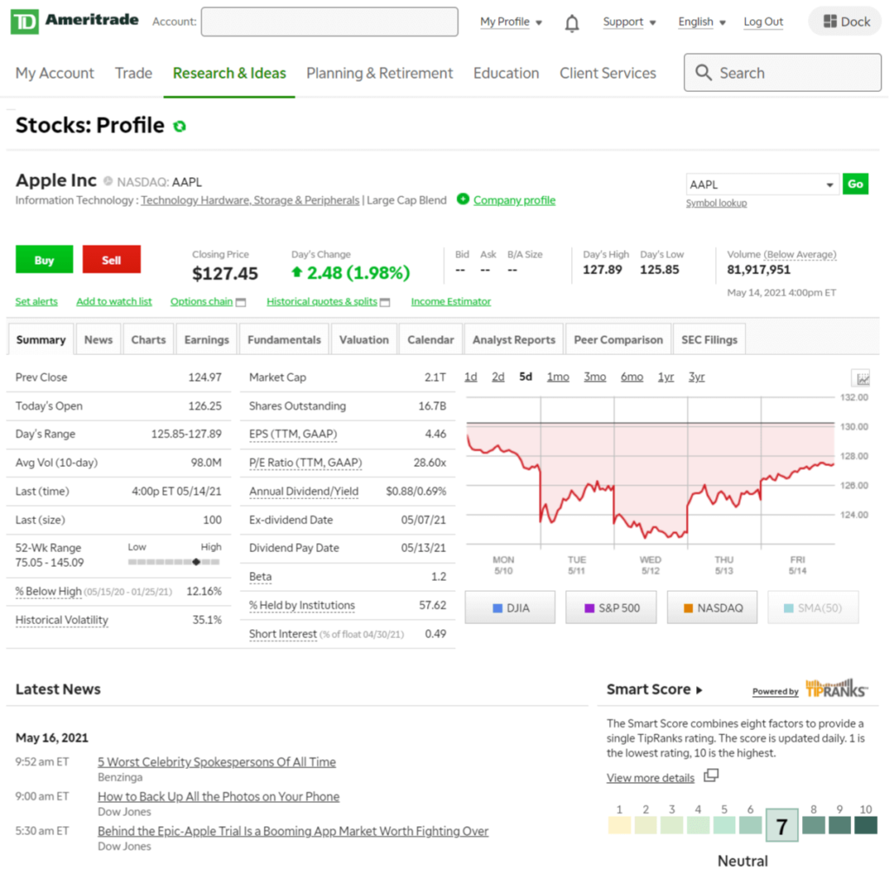Viewport: 889px width, 874px height.
Task: Click Smart Score swatch number 10
Action: (866, 825)
